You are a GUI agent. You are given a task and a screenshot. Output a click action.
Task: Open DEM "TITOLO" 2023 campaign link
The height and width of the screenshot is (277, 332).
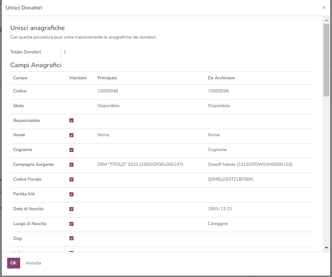pyautogui.click(x=140, y=164)
